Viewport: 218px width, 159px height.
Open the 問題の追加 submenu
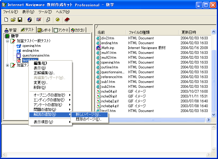coord(50,110)
